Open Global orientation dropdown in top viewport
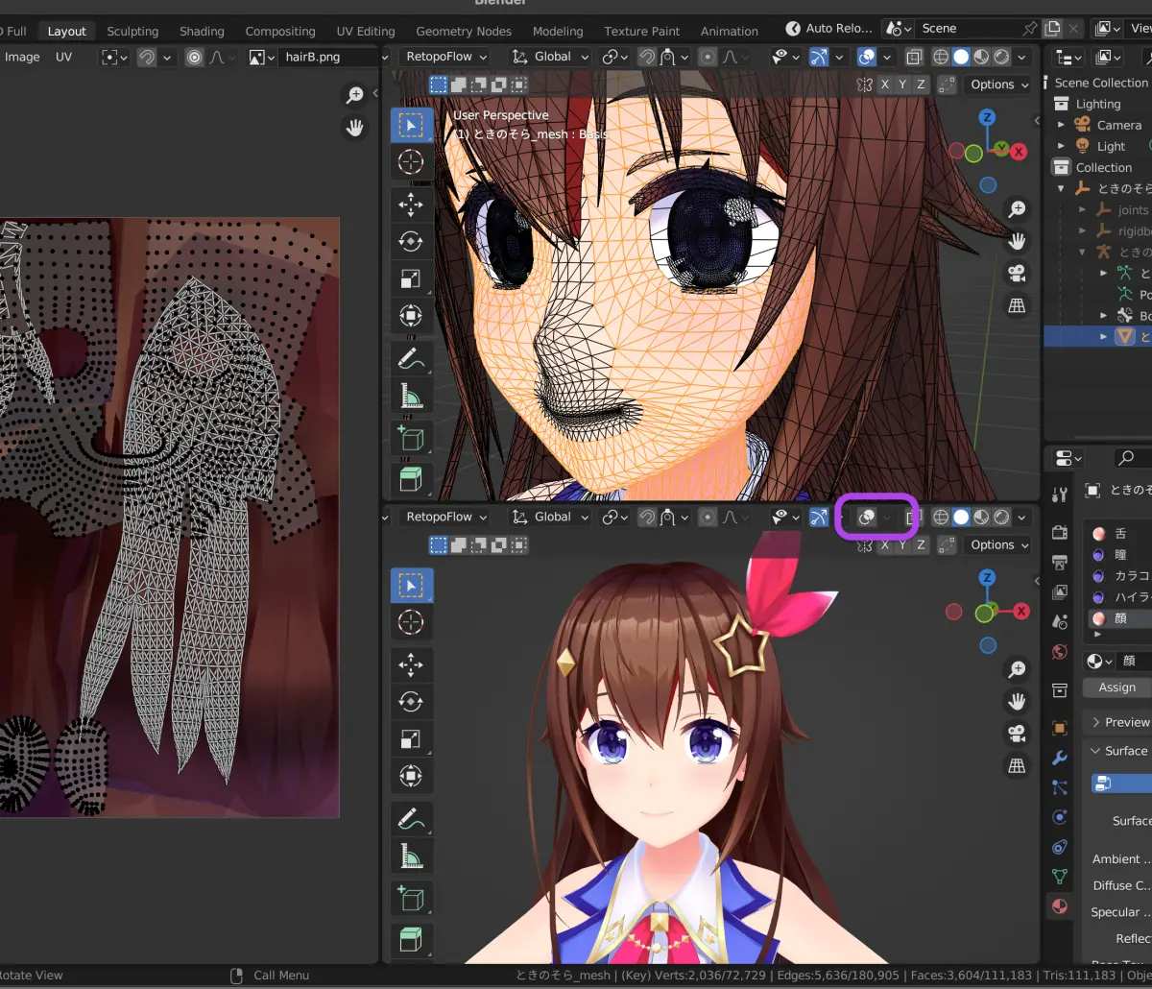The image size is (1152, 989). 550,57
